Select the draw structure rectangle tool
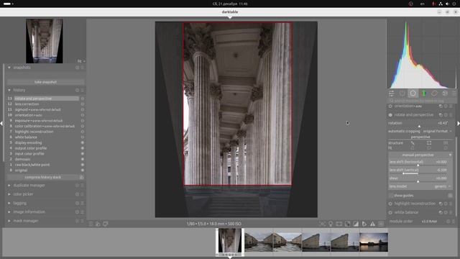The width and height of the screenshot is (460, 259). (429, 143)
